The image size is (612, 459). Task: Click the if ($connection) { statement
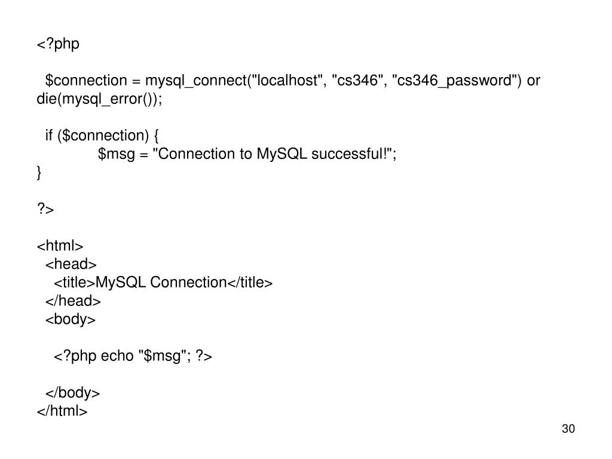click(102, 136)
